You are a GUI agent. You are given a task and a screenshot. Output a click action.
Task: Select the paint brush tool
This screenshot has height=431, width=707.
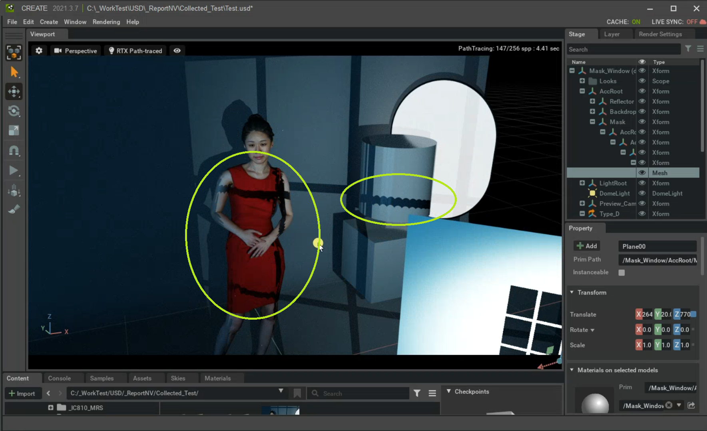click(14, 209)
